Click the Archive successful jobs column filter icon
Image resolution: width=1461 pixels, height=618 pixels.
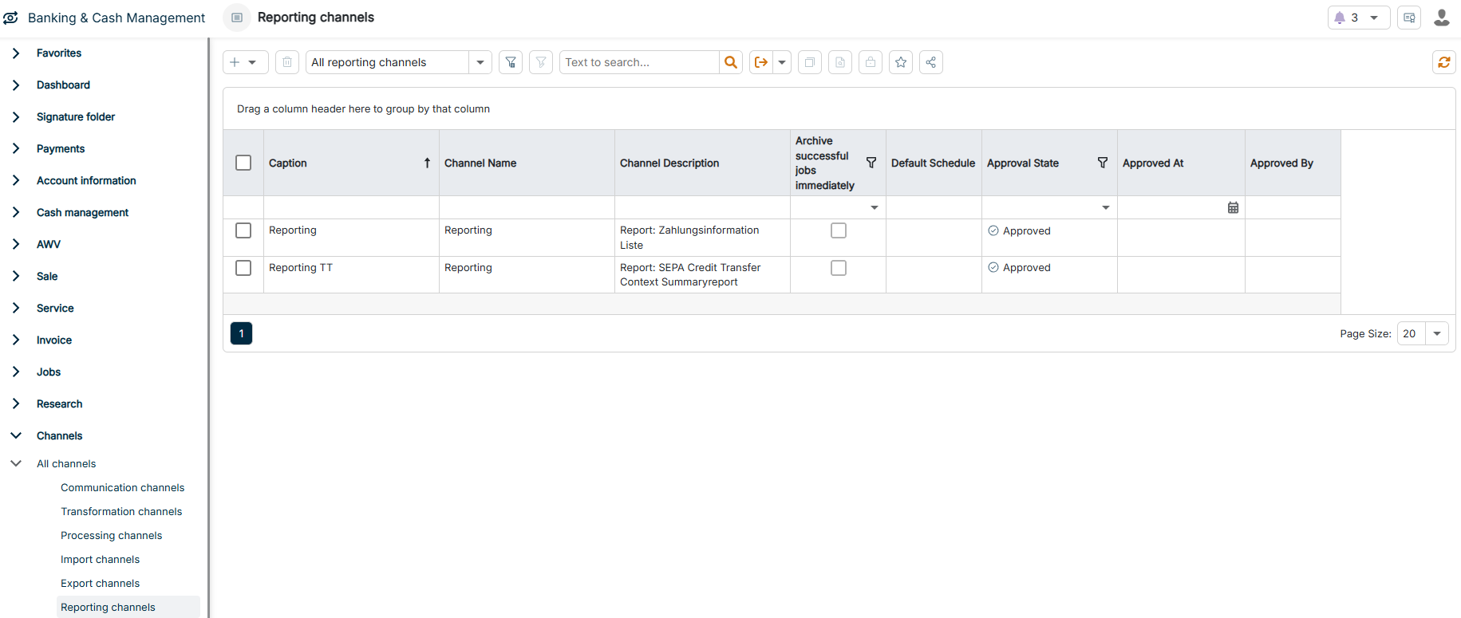click(x=871, y=163)
